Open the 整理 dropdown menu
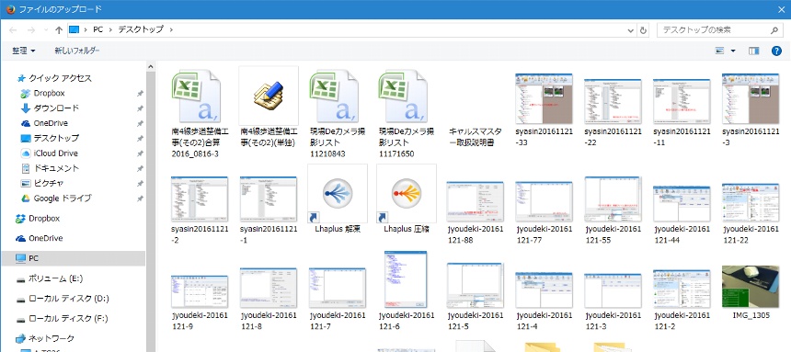Image resolution: width=791 pixels, height=352 pixels. [x=24, y=51]
